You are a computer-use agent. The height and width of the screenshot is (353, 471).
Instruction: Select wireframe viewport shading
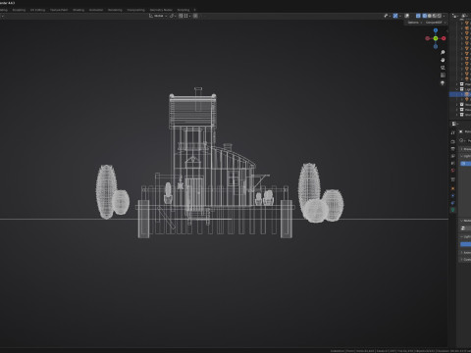point(425,16)
